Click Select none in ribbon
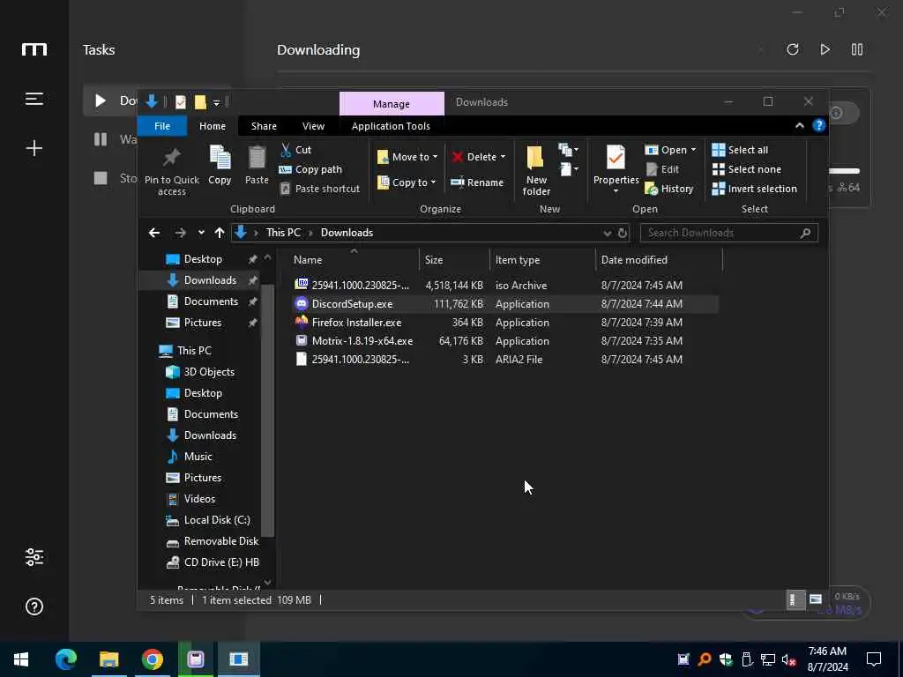903x677 pixels. pos(747,169)
